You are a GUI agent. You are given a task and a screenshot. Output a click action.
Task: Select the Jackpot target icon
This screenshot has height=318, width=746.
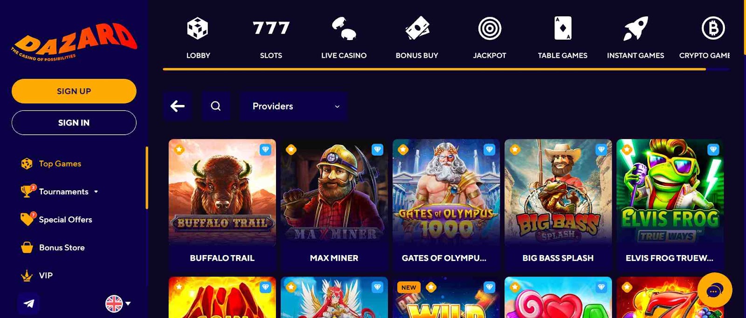(490, 28)
